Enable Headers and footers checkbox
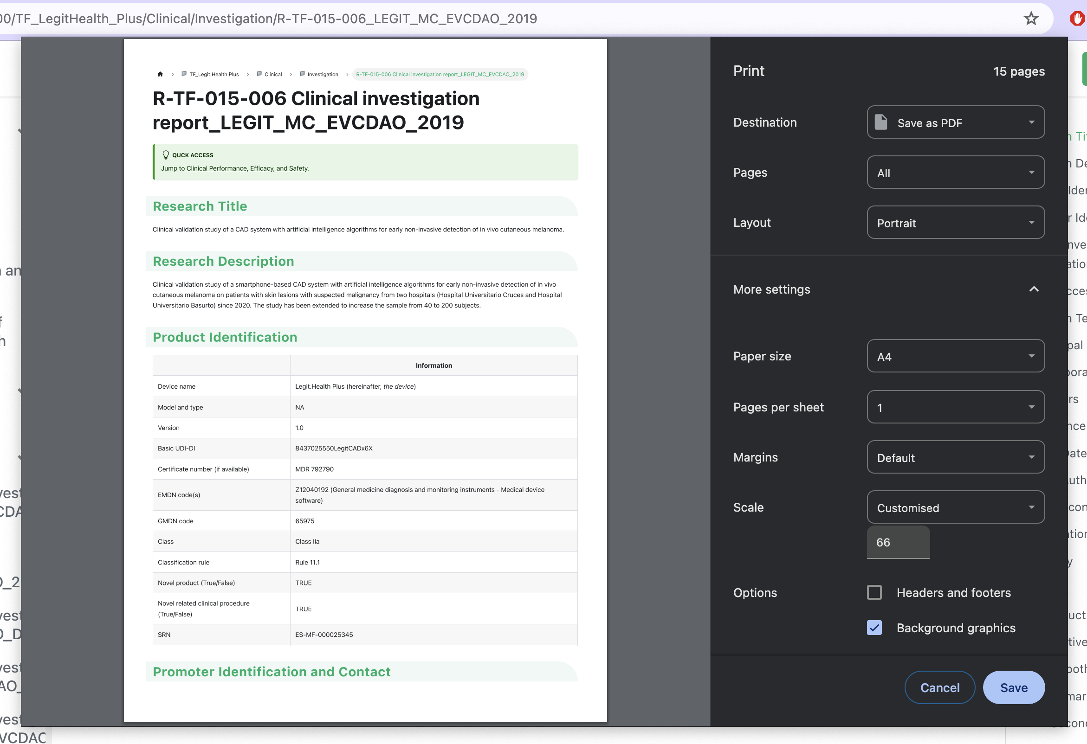1087x744 pixels. pyautogui.click(x=873, y=593)
